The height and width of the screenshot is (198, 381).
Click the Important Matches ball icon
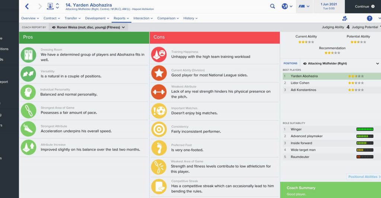(159, 111)
